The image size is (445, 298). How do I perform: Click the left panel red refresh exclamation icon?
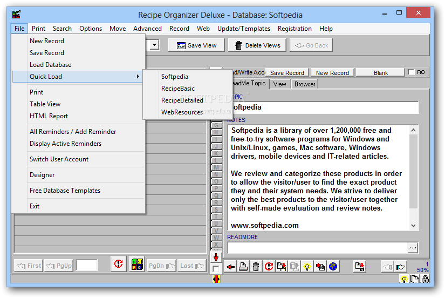[x=118, y=264]
